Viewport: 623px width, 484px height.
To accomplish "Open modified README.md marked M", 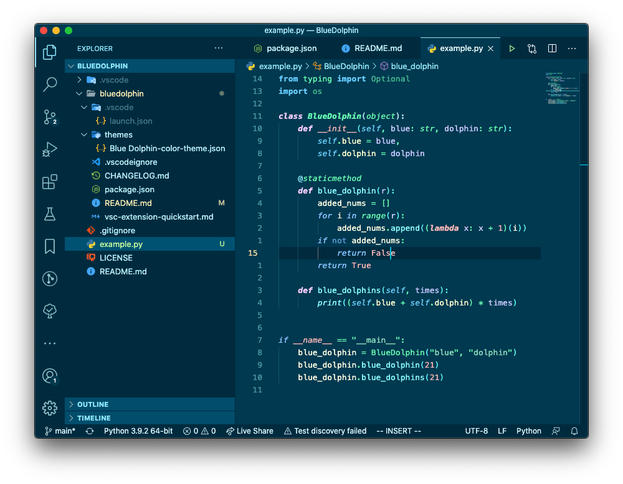I will coord(150,203).
